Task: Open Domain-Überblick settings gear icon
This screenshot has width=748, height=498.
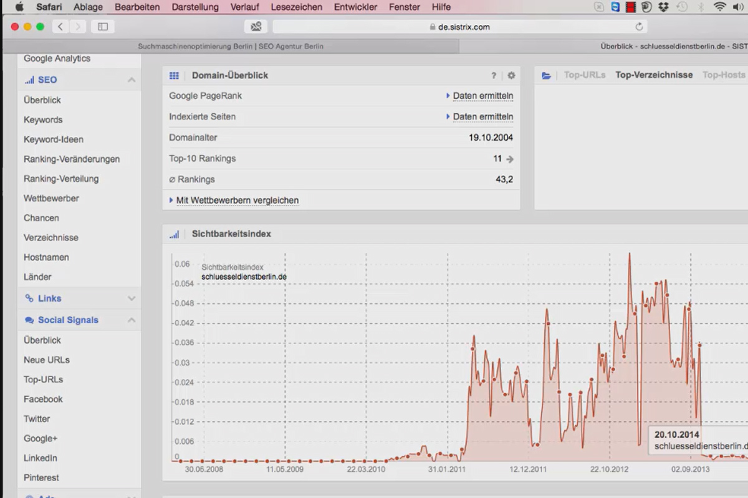Action: tap(511, 75)
